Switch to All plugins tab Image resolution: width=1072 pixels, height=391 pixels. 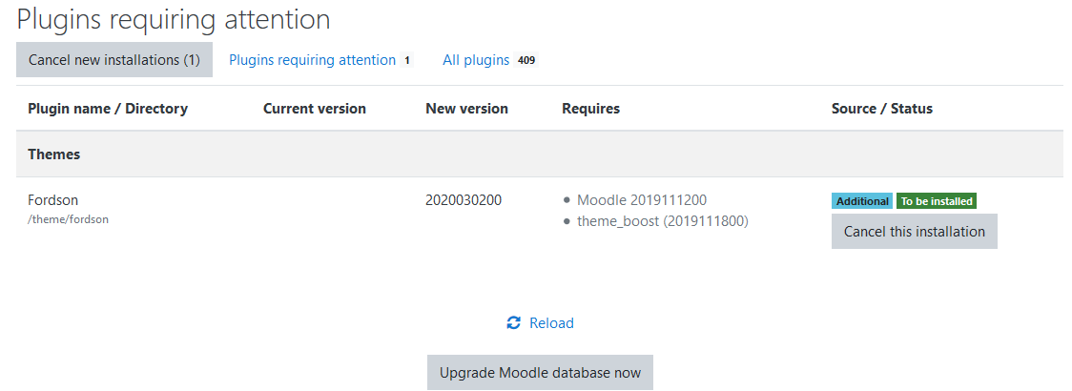(489, 60)
